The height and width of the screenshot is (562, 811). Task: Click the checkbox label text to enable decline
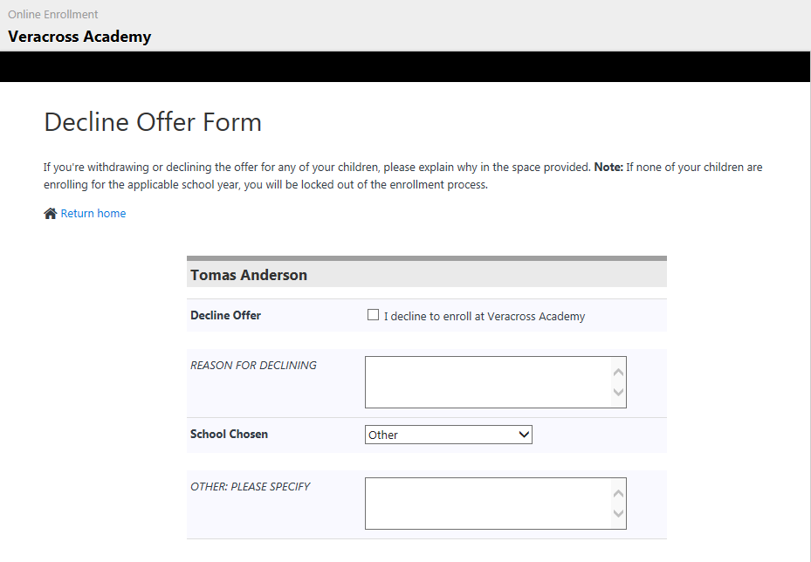(485, 316)
